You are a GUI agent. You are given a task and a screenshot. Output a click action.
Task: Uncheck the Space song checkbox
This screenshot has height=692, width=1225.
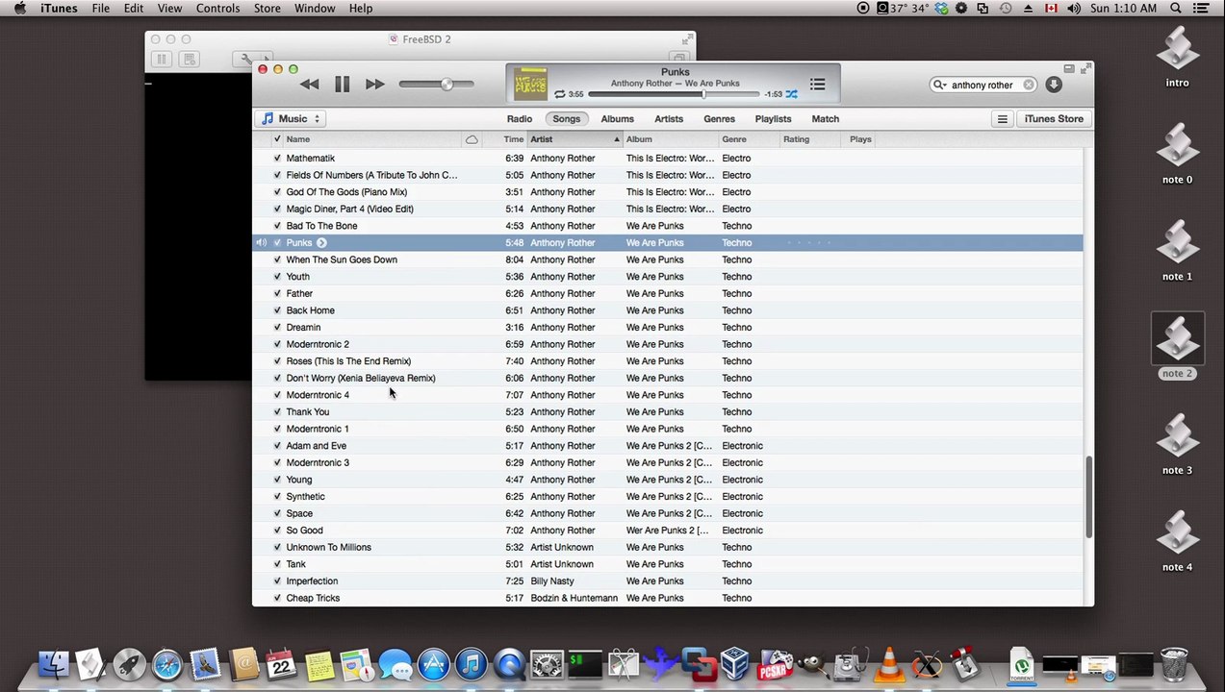pos(277,514)
